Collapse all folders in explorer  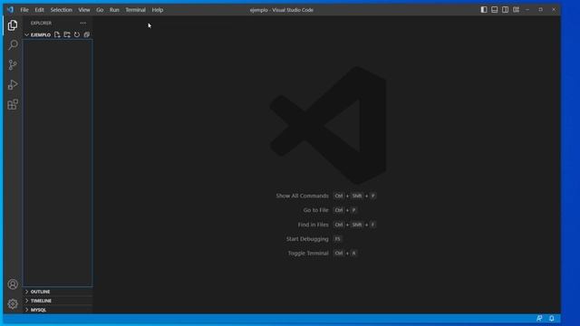pos(87,34)
